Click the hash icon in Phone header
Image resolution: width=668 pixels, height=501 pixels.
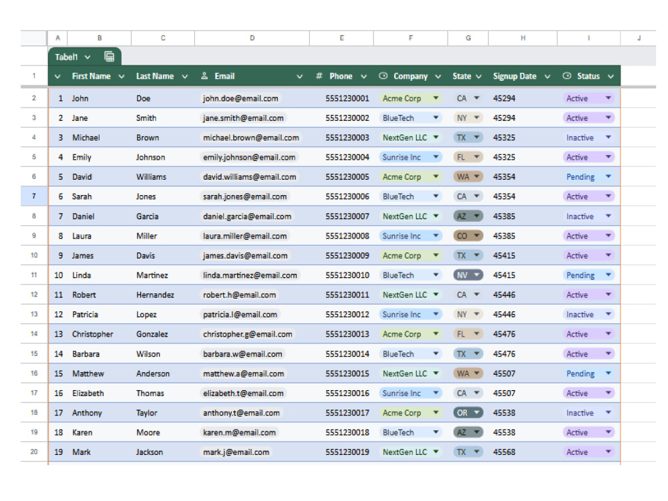[319, 76]
